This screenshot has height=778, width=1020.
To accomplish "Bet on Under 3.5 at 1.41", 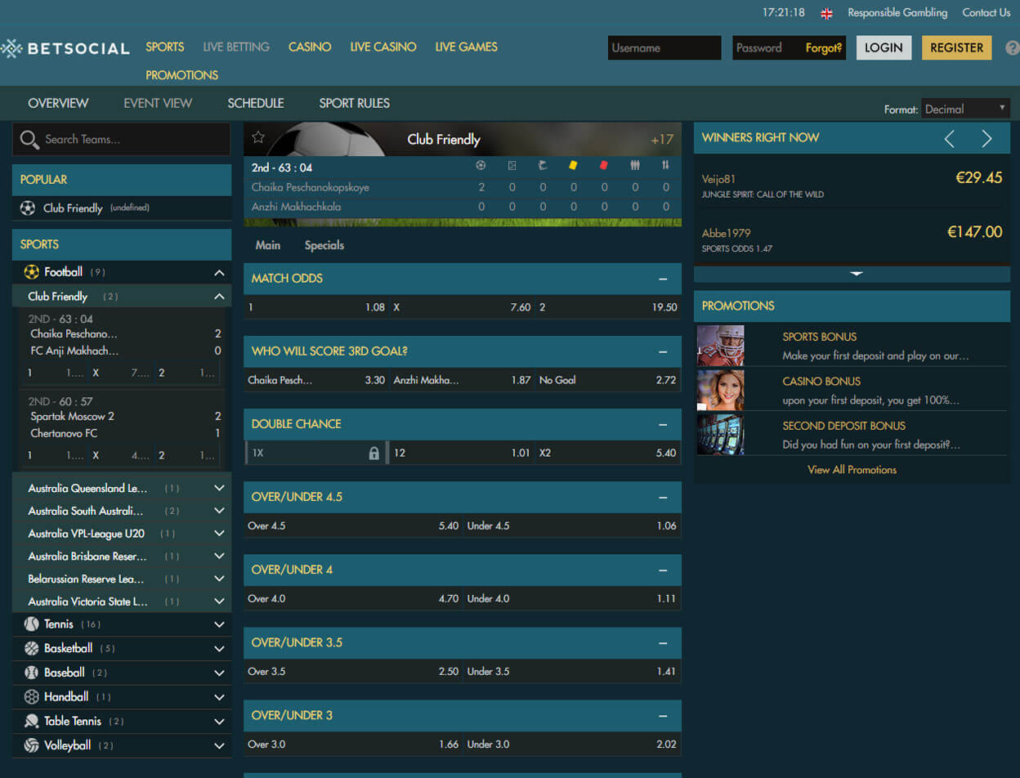I will point(572,671).
